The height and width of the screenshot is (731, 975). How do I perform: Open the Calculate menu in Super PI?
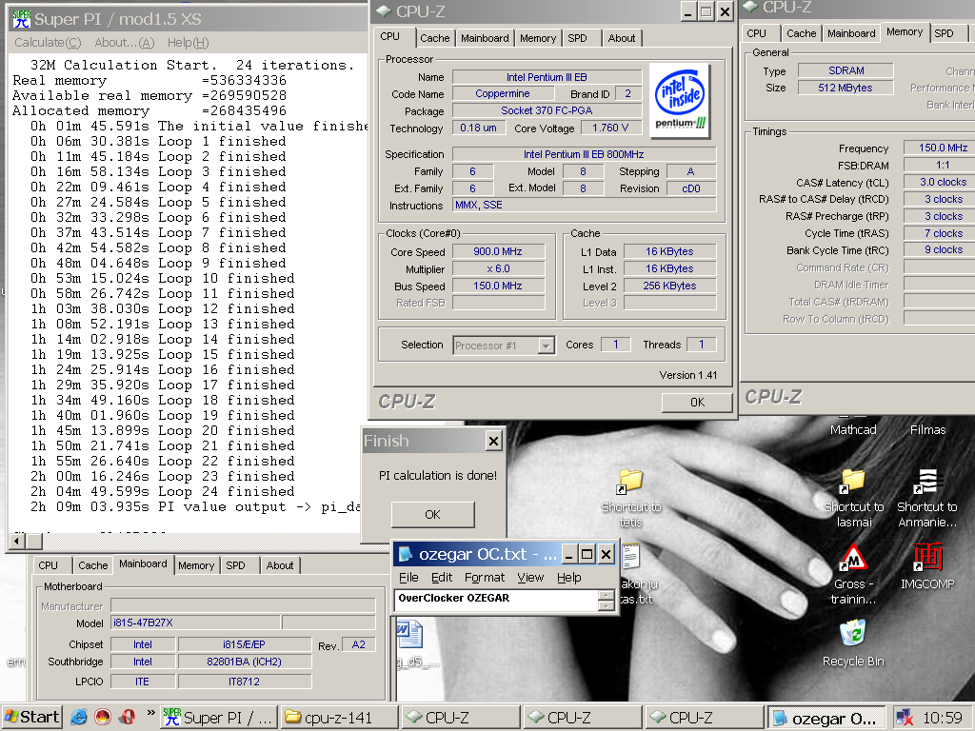(x=48, y=42)
